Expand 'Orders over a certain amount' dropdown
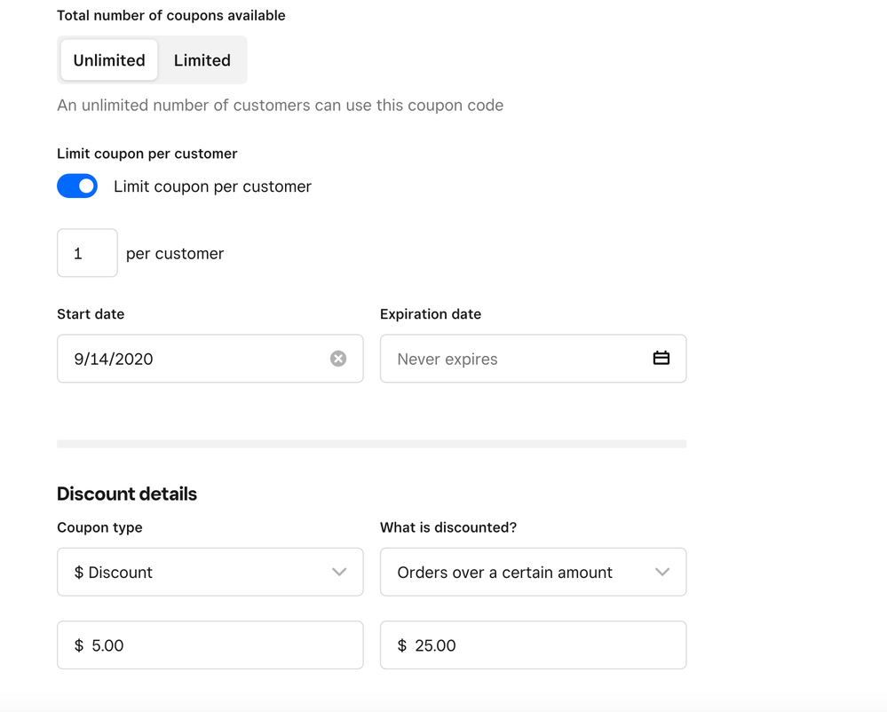Screen dimensions: 887x712 click(515, 572)
